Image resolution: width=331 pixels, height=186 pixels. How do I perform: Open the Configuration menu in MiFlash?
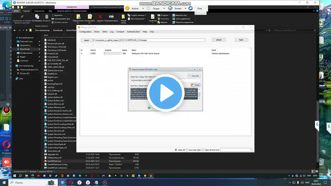[x=85, y=32]
